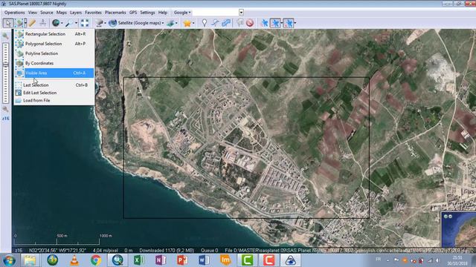
Task: Click the cache source disk icon
Action: (x=99, y=23)
